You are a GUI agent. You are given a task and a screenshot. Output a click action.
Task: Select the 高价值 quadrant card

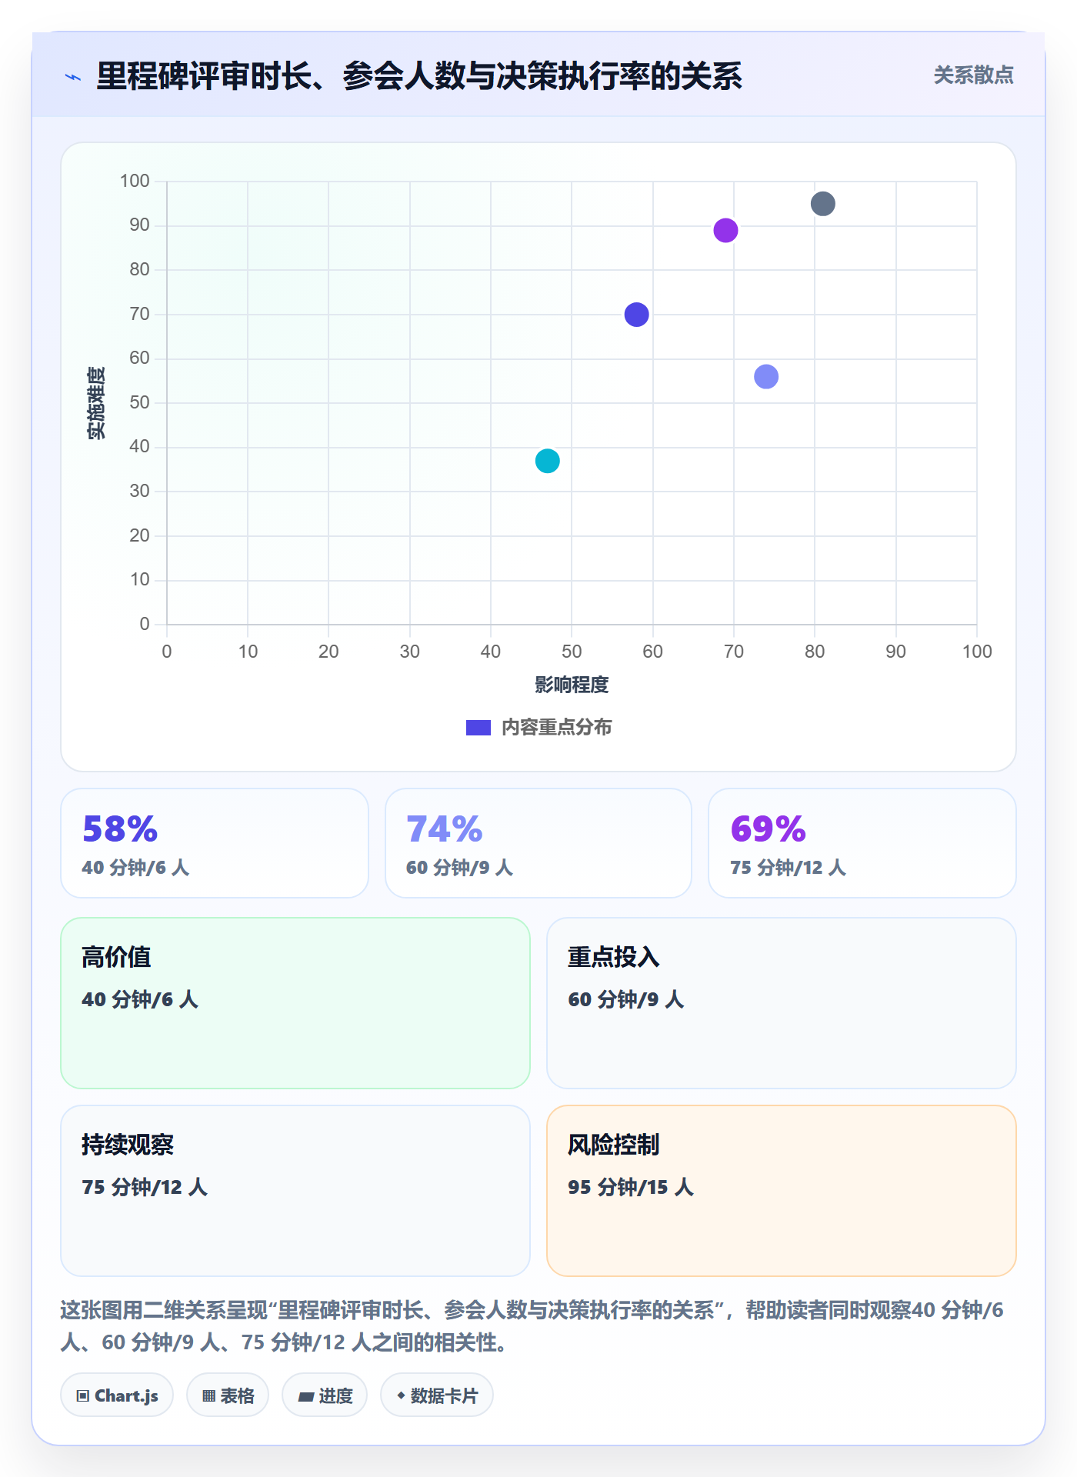(295, 1003)
